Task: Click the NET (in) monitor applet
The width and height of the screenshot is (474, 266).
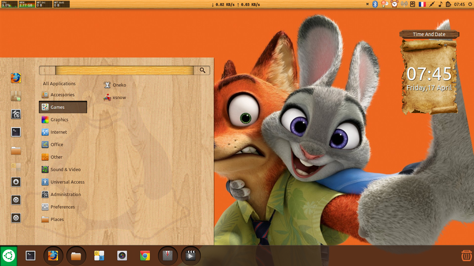Action: pyautogui.click(x=44, y=4)
